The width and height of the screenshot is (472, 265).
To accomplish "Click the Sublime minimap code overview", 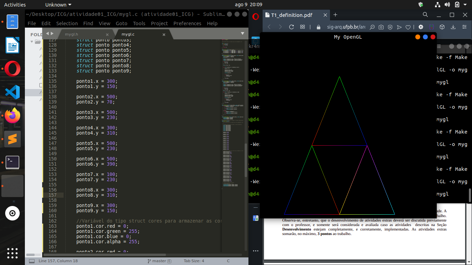I will [232, 114].
